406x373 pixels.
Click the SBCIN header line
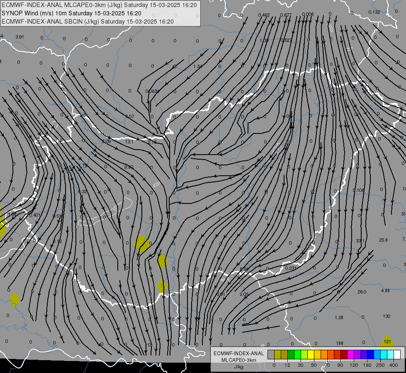point(88,22)
